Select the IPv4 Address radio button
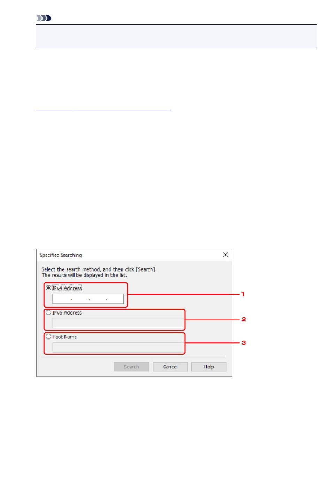The height and width of the screenshot is (487, 331). [x=48, y=288]
